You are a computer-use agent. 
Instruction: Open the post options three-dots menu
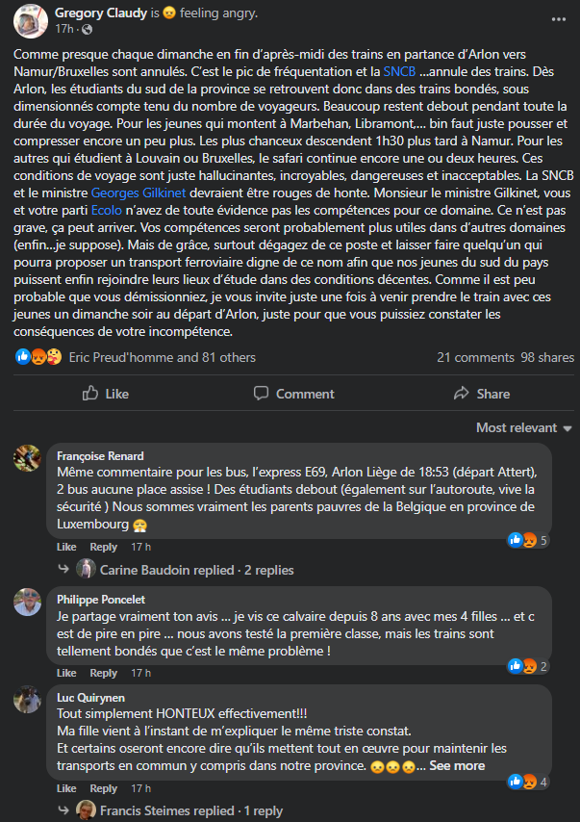coord(559,18)
